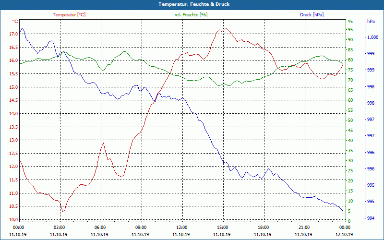384x240 pixels.
Task: Click '55' on the green humidity axis
Action: [x=350, y=110]
